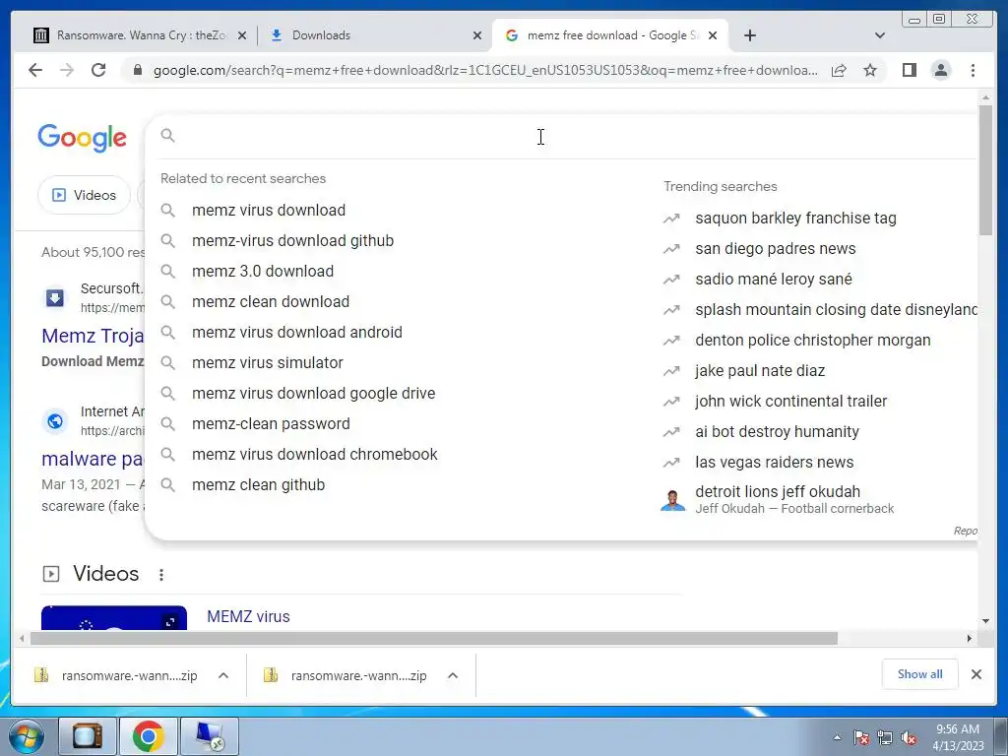1008x756 pixels.
Task: Choose suggestion memz 3.0 download
Action: tap(262, 272)
